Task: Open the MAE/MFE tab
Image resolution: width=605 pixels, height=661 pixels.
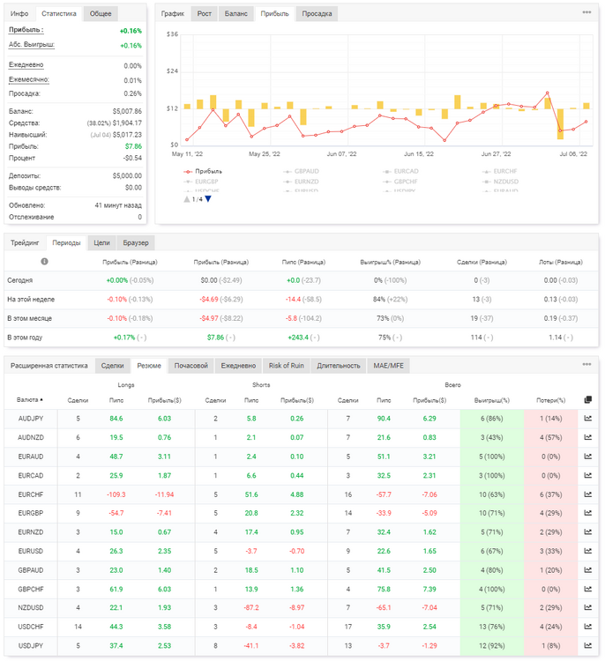Action: pos(388,366)
